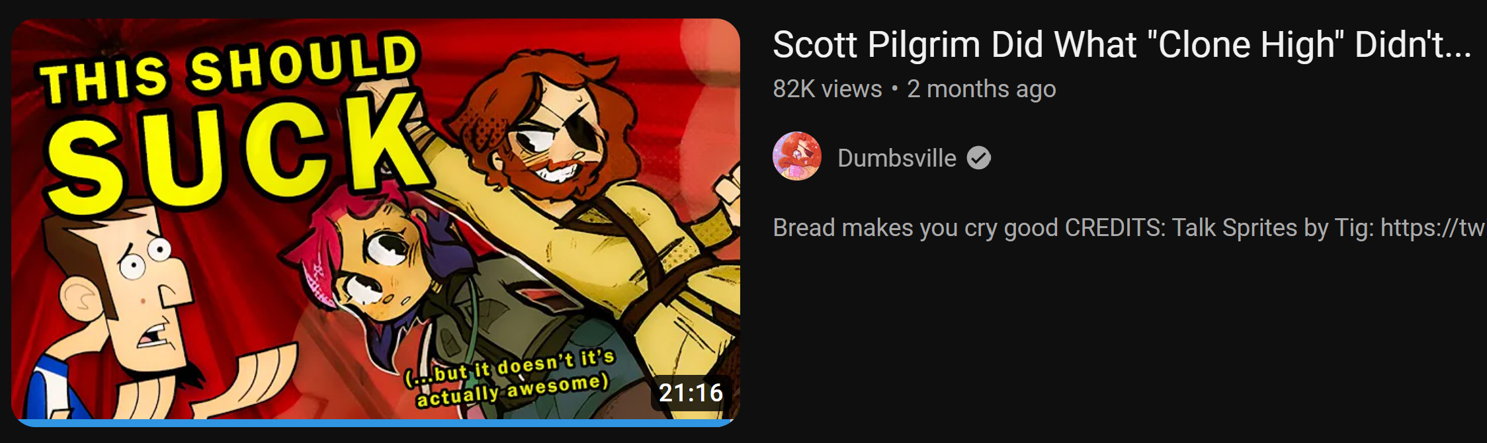This screenshot has width=1487, height=443.
Task: Click the blue watch progress bar under the thumbnail
Action: point(376,423)
